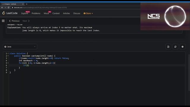Go back with browser back arrow
Image resolution: width=190 pixels, height=107 pixels.
[2, 7]
